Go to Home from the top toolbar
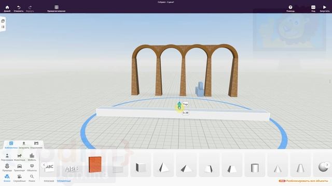Image resolution: width=332 pixels, height=186 pixels. pos(7,8)
